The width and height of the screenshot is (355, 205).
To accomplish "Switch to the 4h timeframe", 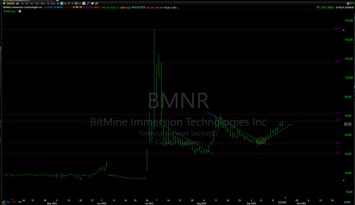I will [58, 4].
